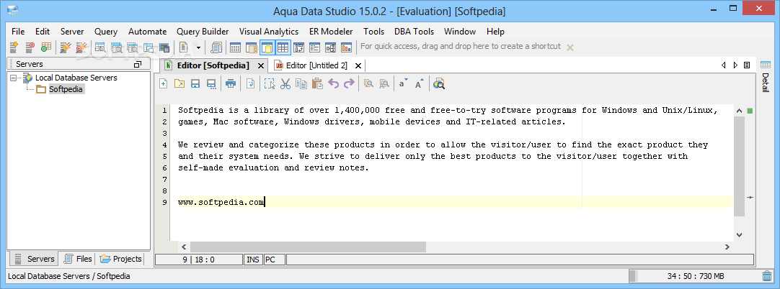Open the DBA Tools menu

click(x=414, y=31)
